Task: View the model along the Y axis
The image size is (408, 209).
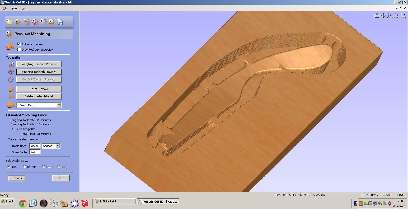Action: coord(403,16)
